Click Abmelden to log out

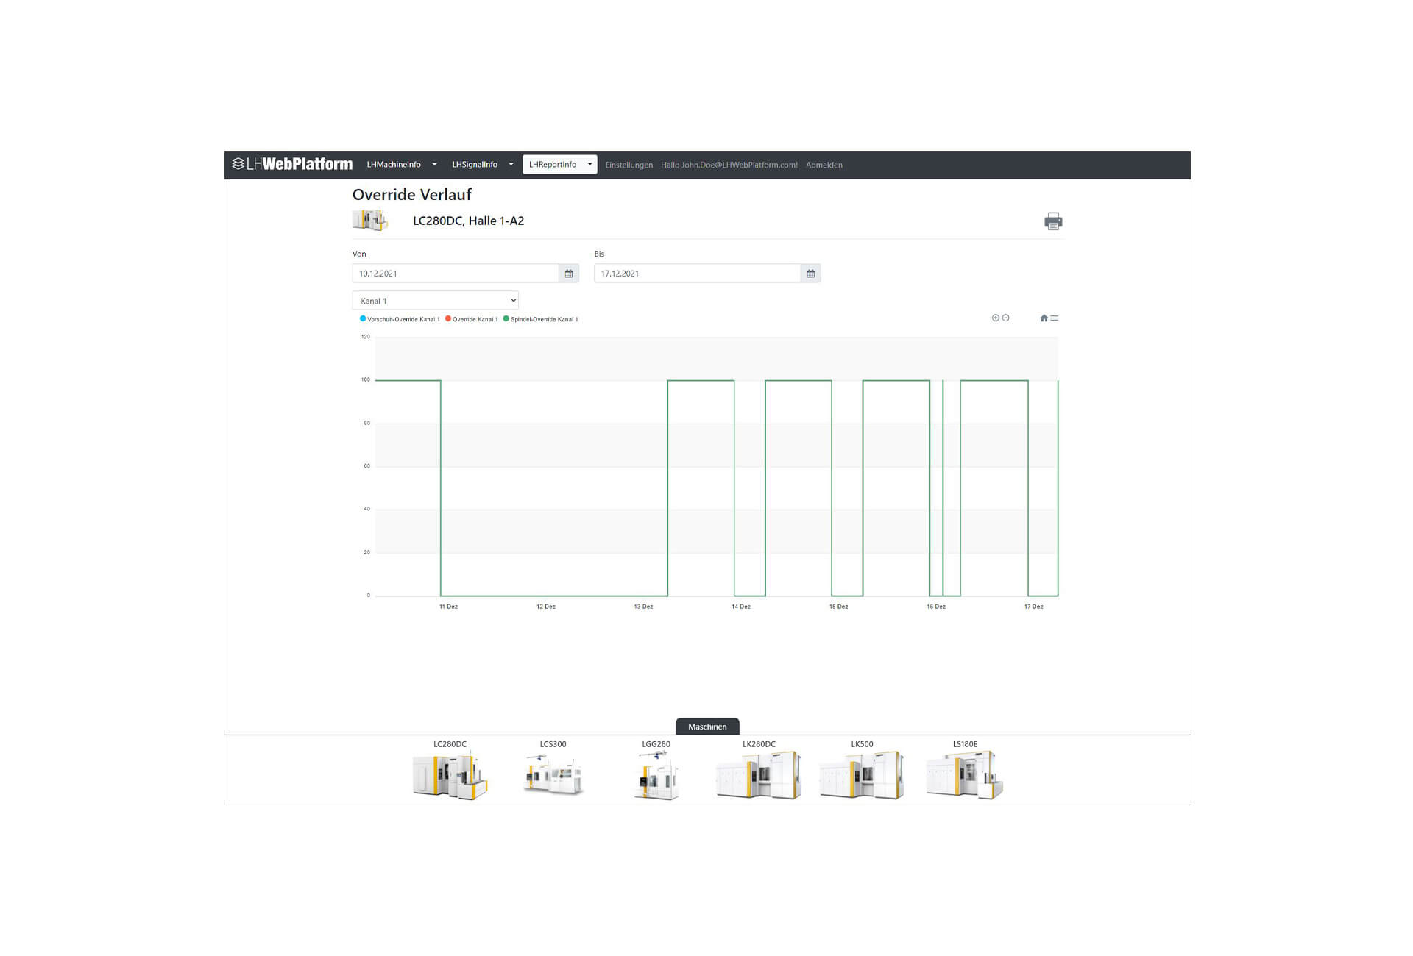point(824,165)
